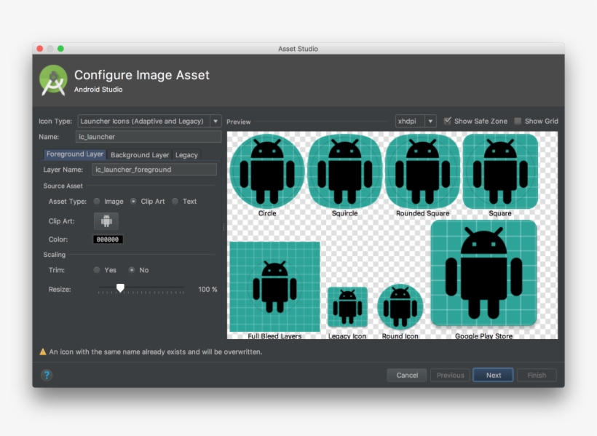Click the 100 % resize value
This screenshot has width=597, height=436.
point(207,290)
